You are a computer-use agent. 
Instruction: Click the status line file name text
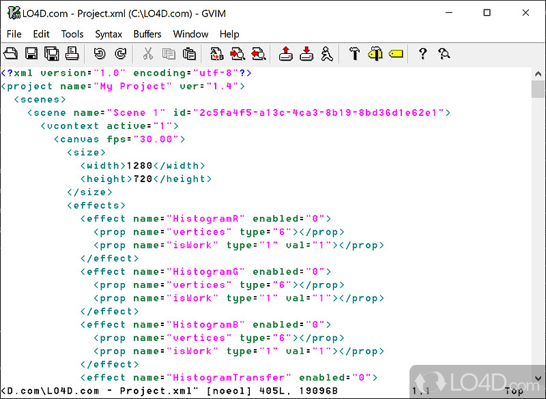[100, 391]
